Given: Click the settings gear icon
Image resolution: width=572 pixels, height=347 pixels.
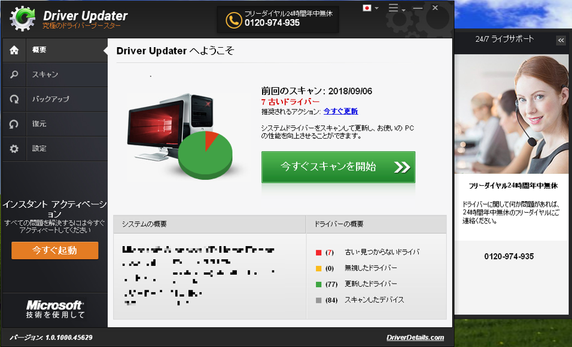Looking at the screenshot, I should 14,149.
